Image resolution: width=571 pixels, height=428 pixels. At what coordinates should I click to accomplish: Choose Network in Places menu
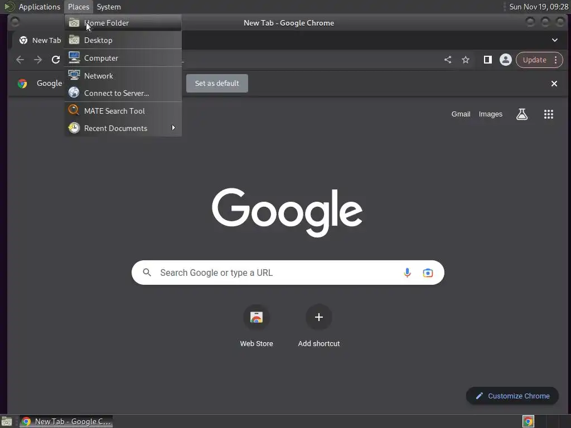tap(123, 76)
